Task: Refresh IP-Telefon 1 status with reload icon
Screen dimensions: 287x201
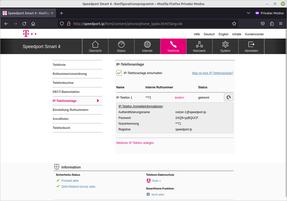Action: click(228, 97)
